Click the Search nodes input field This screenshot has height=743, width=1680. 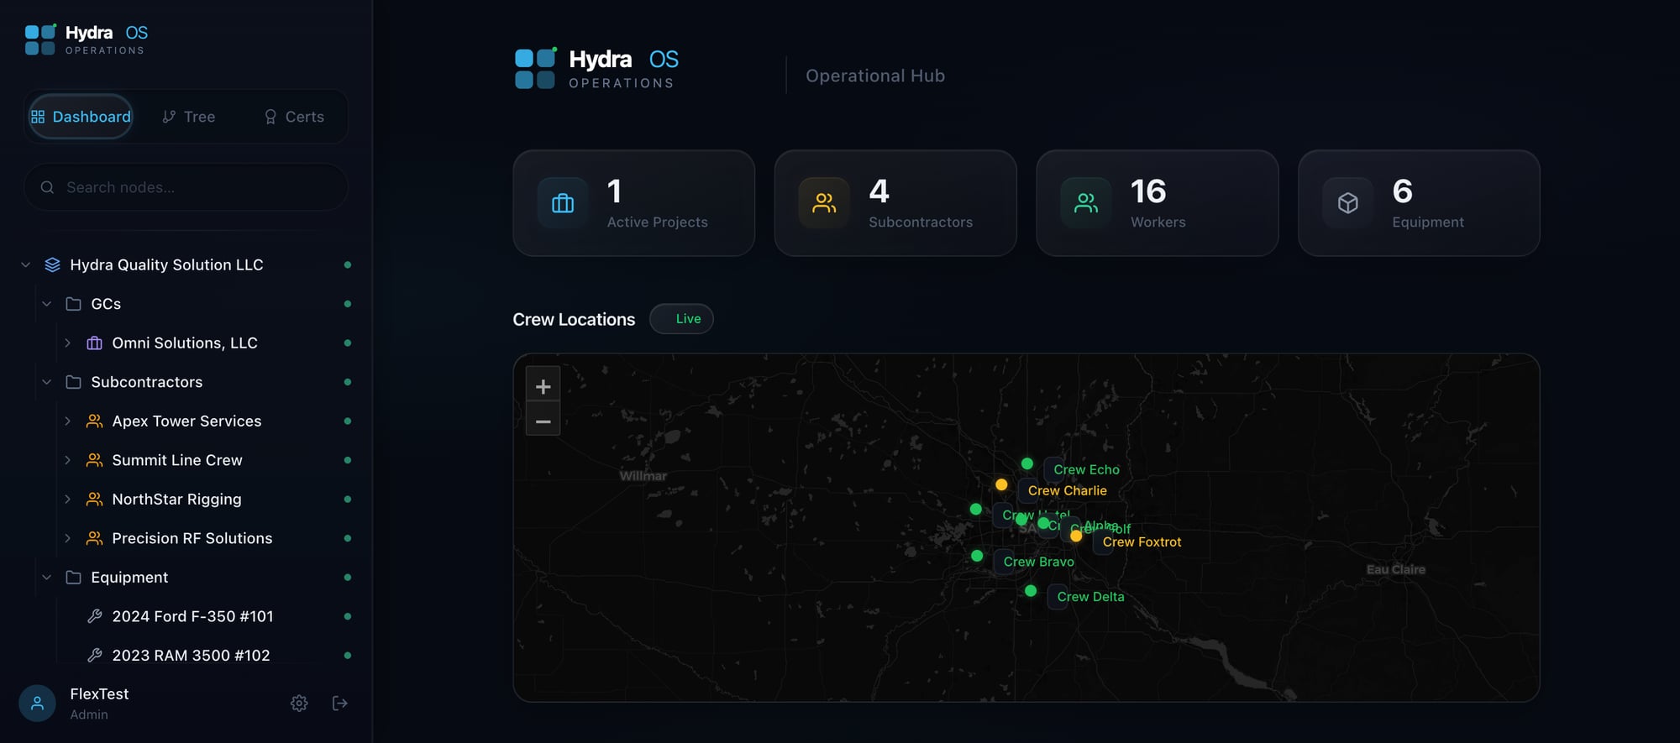[186, 187]
